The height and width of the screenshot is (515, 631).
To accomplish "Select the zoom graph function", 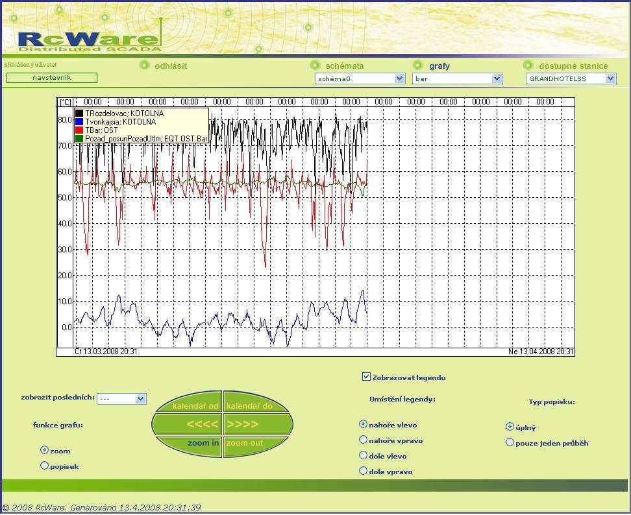I will click(x=44, y=450).
